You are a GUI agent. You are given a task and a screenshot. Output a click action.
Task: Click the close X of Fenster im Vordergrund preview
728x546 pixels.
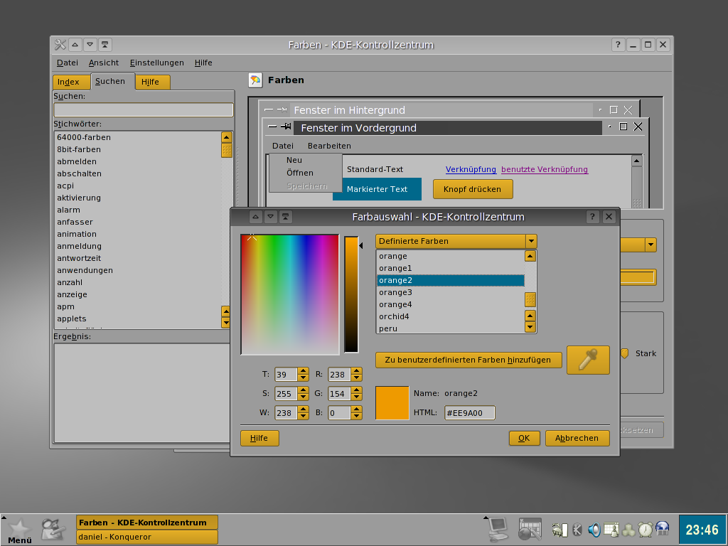coord(638,127)
